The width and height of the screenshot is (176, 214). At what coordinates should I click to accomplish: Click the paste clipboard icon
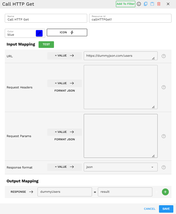(x=152, y=4)
